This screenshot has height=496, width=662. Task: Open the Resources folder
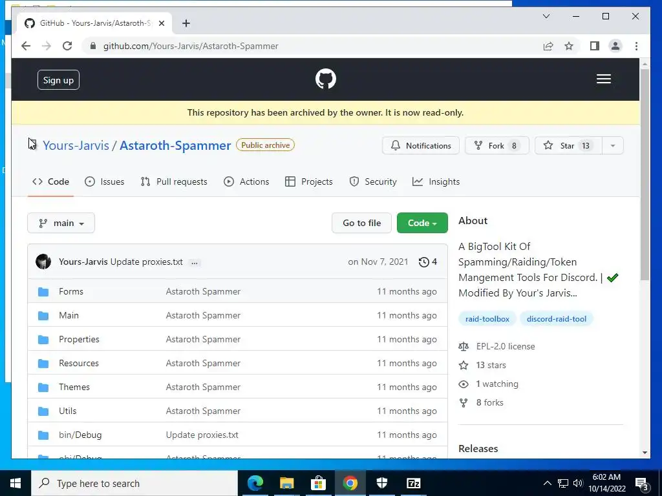(78, 363)
